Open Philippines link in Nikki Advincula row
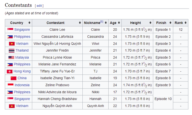This screenshot has width=192, height=115. [x=22, y=92]
